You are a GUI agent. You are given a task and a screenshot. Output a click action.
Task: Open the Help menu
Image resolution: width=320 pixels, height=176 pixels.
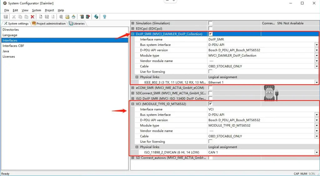pos(61,10)
